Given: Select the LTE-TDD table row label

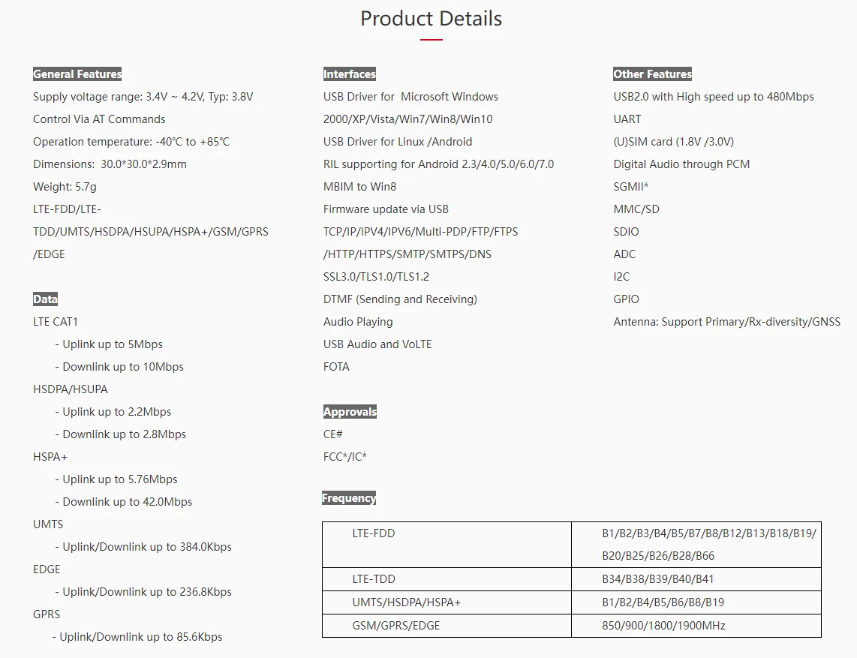Looking at the screenshot, I should pyautogui.click(x=374, y=579).
